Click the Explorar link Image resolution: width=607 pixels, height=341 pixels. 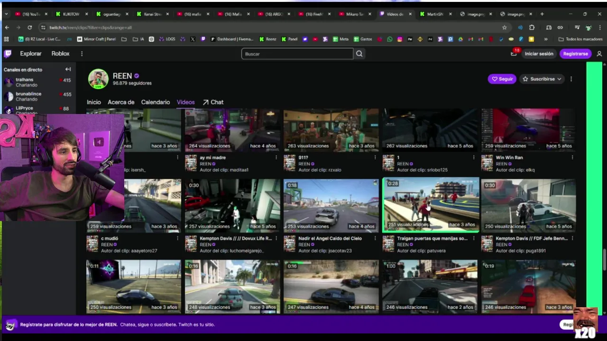point(31,54)
